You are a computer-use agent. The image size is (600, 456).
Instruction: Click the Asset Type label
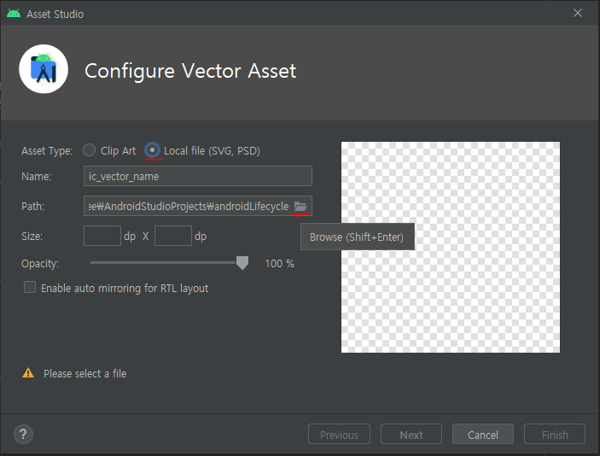47,151
